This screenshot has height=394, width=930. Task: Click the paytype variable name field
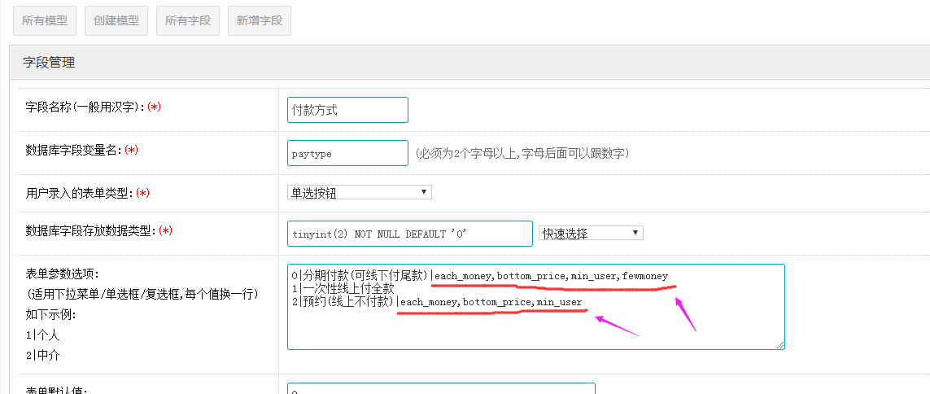[347, 153]
